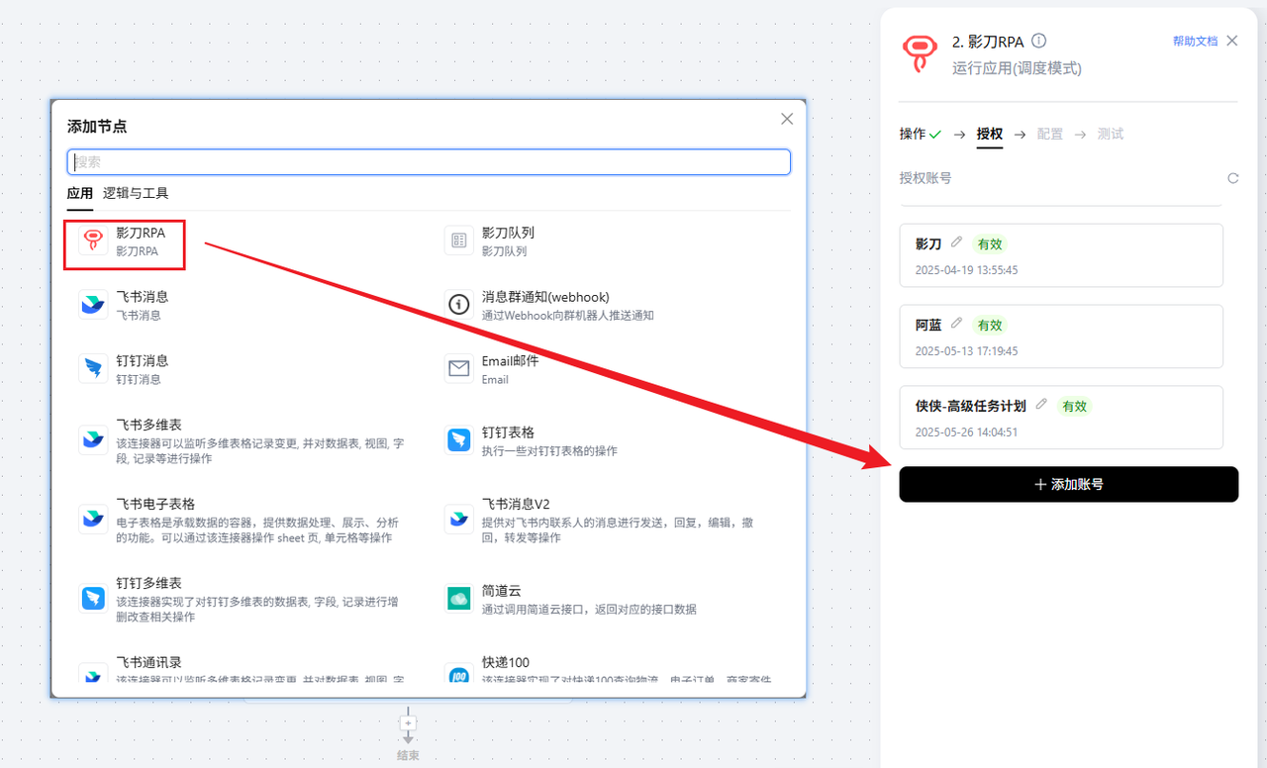1267x768 pixels.
Task: Close the 影刀RPA side panel
Action: [x=1231, y=41]
